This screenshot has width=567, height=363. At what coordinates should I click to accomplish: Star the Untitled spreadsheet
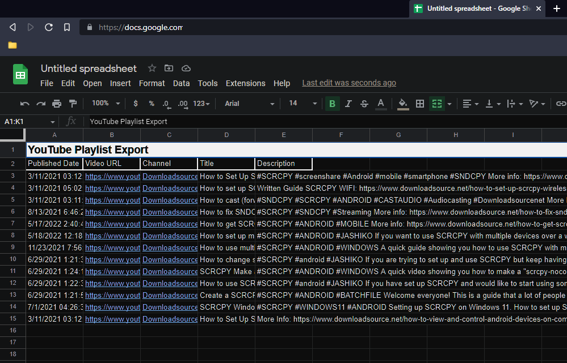152,68
